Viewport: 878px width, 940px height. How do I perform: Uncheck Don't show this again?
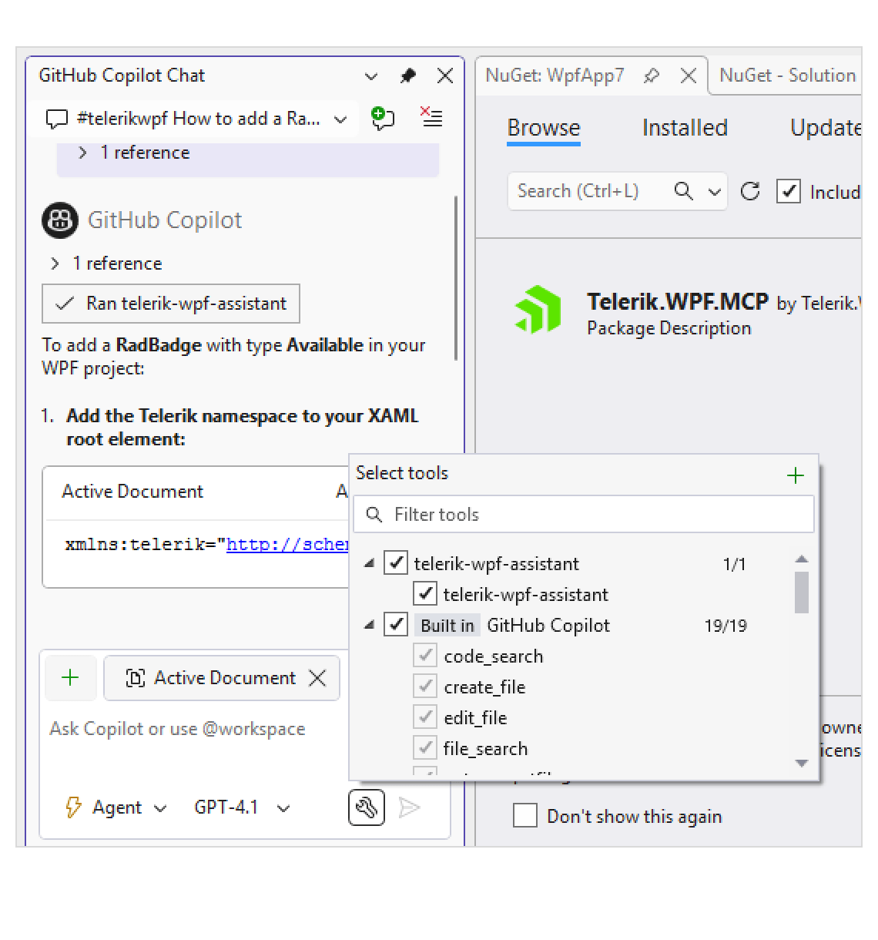pos(524,816)
